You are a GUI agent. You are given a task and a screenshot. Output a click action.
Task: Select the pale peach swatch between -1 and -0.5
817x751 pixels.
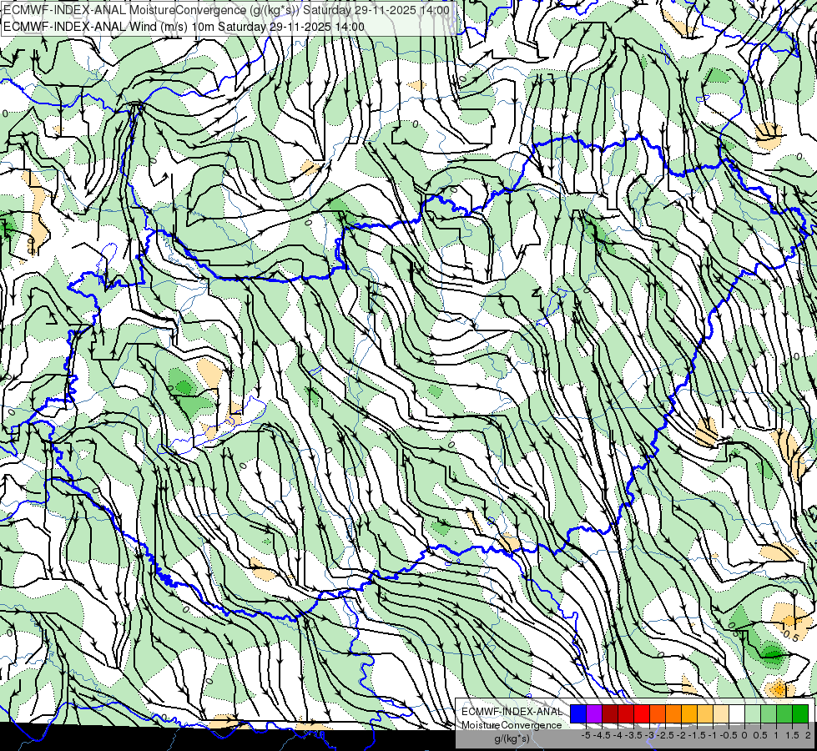[x=721, y=714]
